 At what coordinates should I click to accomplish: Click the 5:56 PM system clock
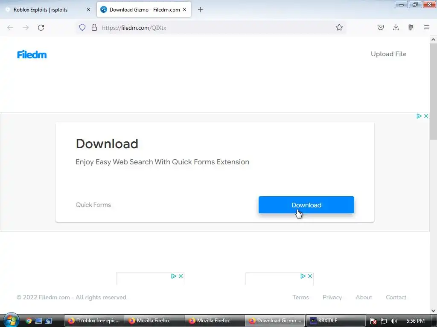tap(416, 321)
